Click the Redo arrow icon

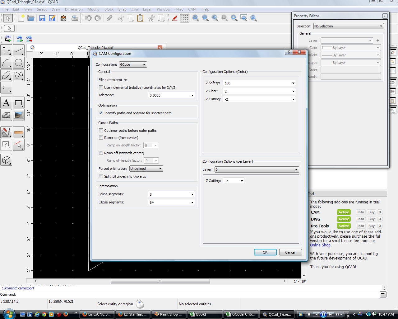point(98,18)
